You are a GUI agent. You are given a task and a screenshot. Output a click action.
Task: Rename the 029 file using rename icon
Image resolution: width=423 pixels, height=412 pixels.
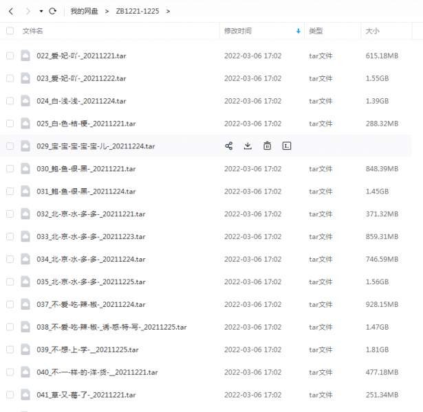(x=287, y=146)
